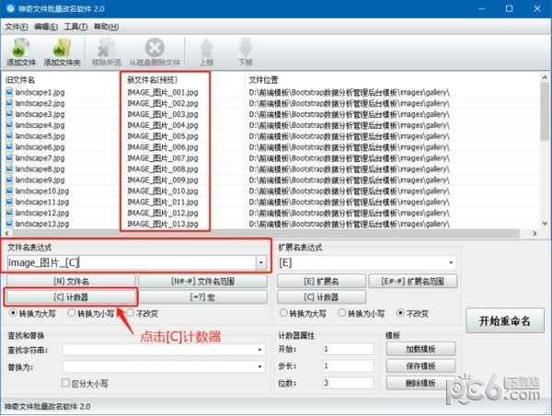Open the 文件(F) menu
Image resolution: width=552 pixels, height=416 pixels.
click(x=17, y=27)
